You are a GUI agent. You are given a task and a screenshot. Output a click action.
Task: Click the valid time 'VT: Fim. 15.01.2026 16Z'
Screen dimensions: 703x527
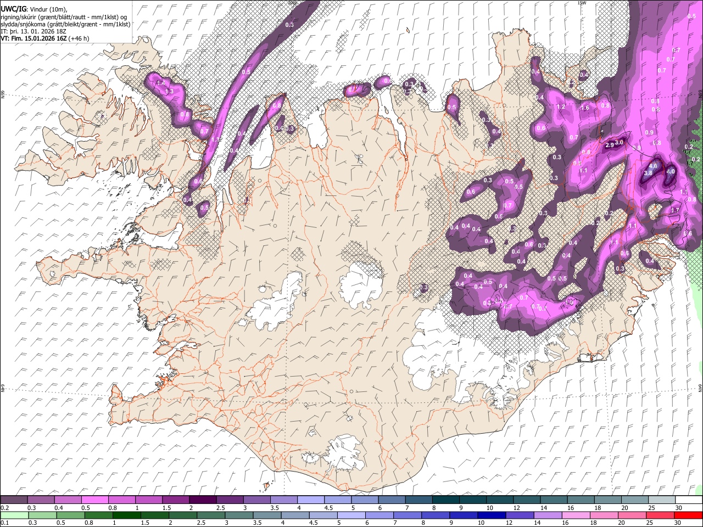pyautogui.click(x=34, y=38)
